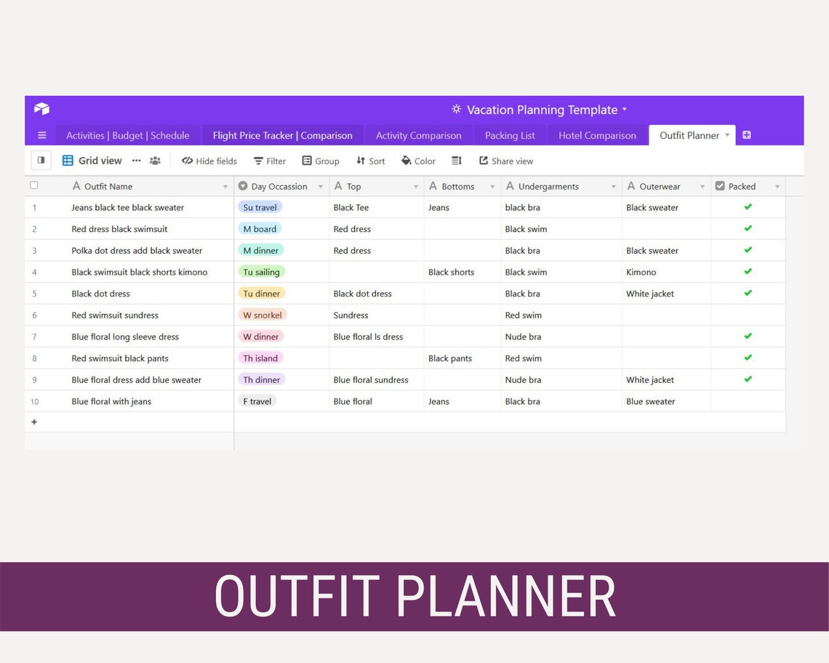829x663 pixels.
Task: Switch to the Packing List tab
Action: pos(509,135)
